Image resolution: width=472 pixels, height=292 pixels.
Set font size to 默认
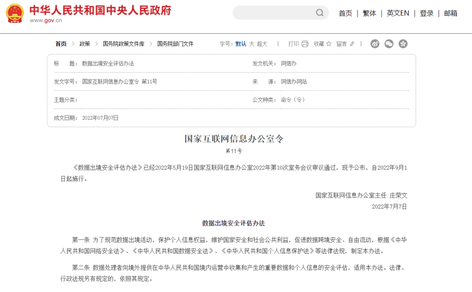coord(241,44)
